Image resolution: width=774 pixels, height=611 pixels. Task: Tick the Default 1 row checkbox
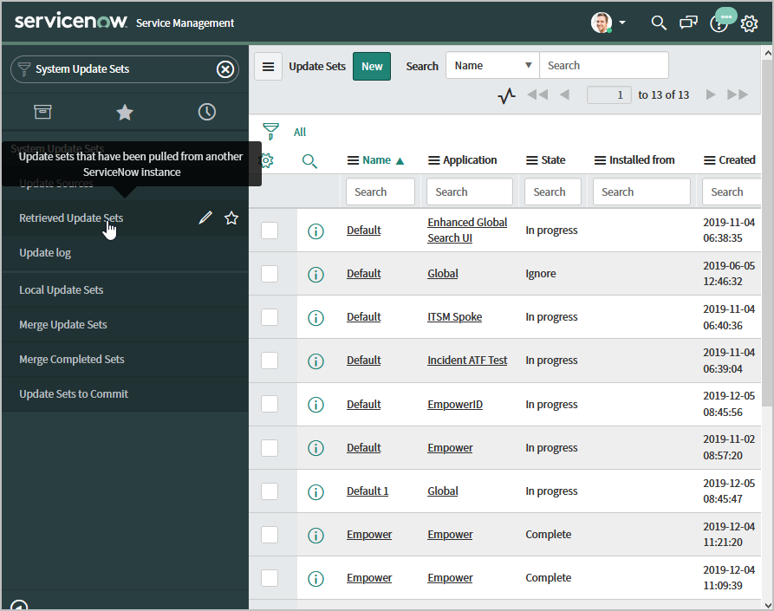coord(270,491)
